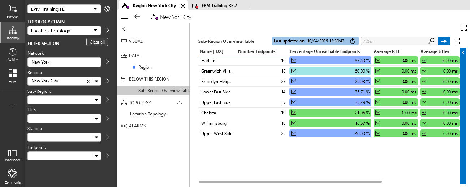This screenshot has width=470, height=187.
Task: Open trend icon for Upper West Side unreachable percentage
Action: [294, 134]
